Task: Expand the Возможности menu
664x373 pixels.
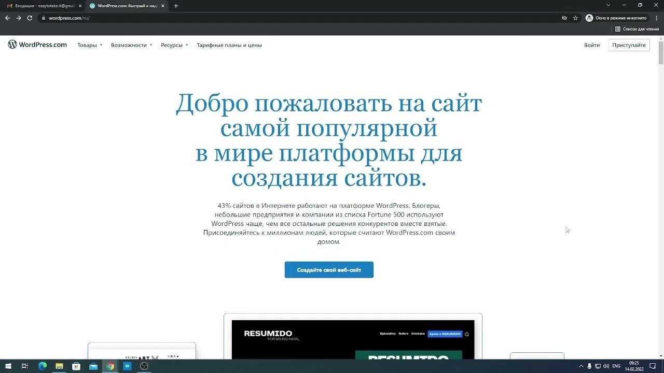Action: tap(132, 45)
